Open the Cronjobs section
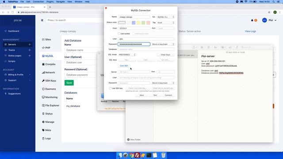The width and height of the screenshot is (283, 159). pos(49,64)
